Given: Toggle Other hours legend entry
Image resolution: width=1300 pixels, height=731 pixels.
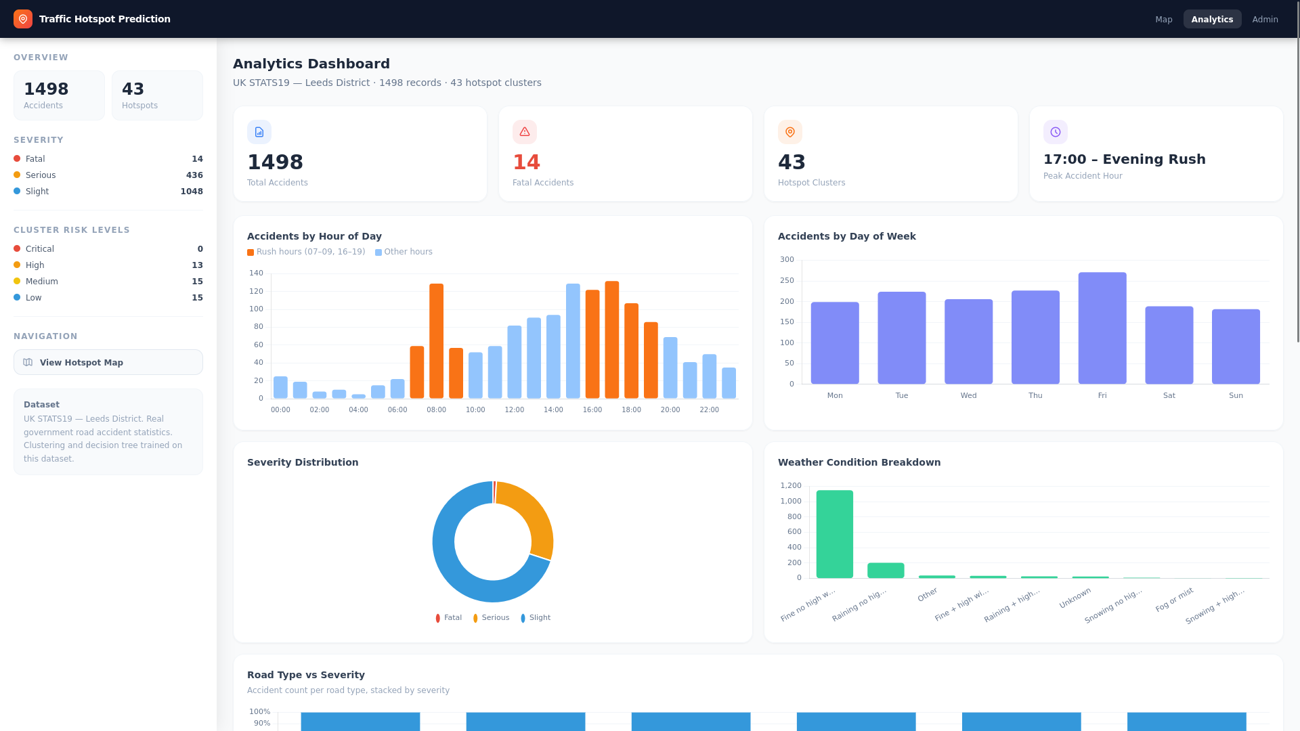Looking at the screenshot, I should pyautogui.click(x=404, y=252).
